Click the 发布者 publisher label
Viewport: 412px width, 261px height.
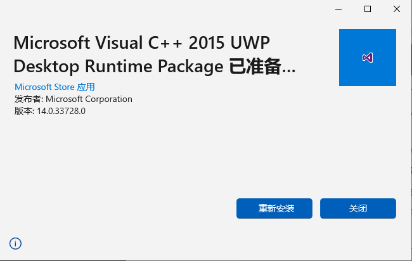click(28, 99)
